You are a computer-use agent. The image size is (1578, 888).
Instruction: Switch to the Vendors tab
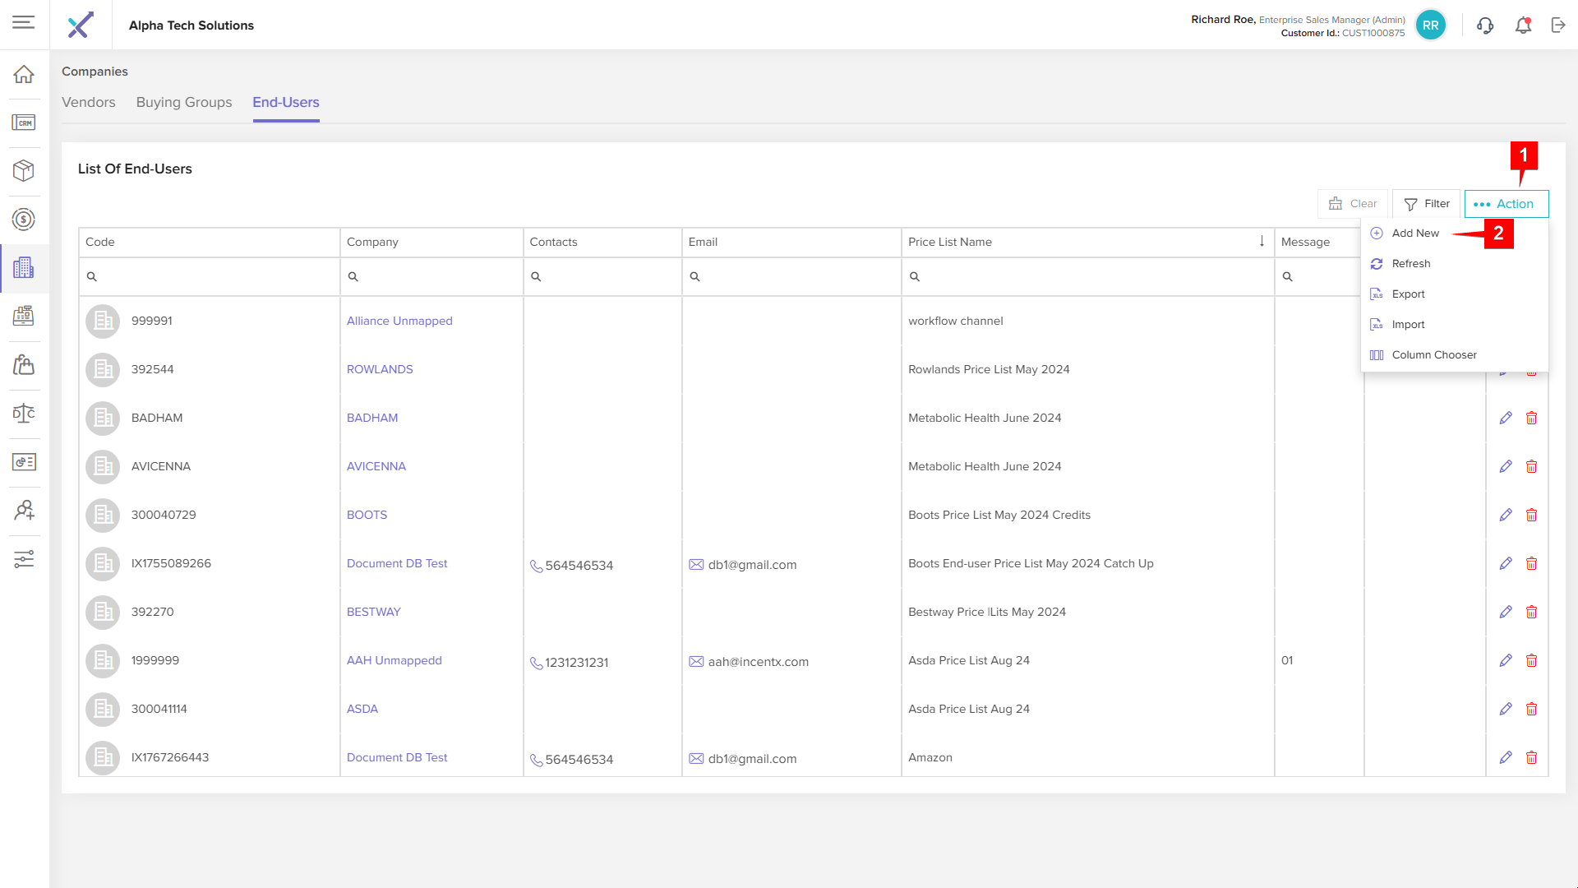[89, 103]
